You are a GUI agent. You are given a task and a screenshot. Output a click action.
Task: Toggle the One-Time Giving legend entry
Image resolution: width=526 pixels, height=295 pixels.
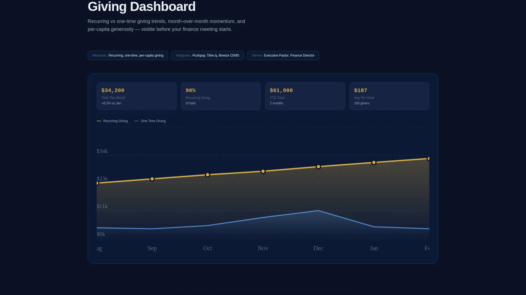(150, 121)
